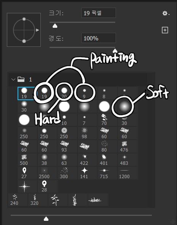The height and width of the screenshot is (225, 177).
Task: Pick the texture brush preset 476
Action: tap(124, 147)
